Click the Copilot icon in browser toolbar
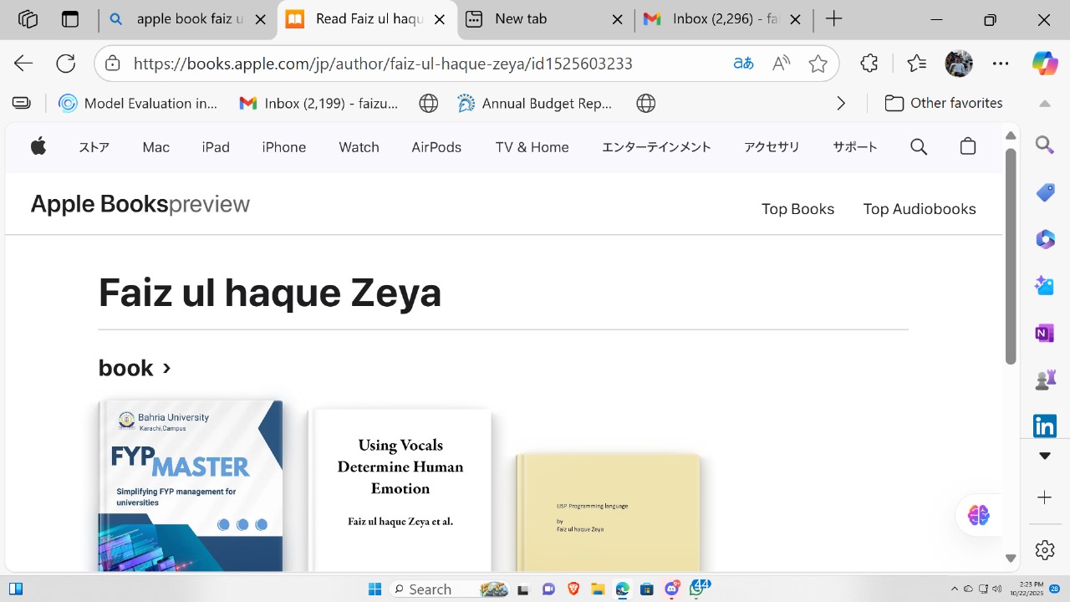The height and width of the screenshot is (602, 1070). [1044, 64]
